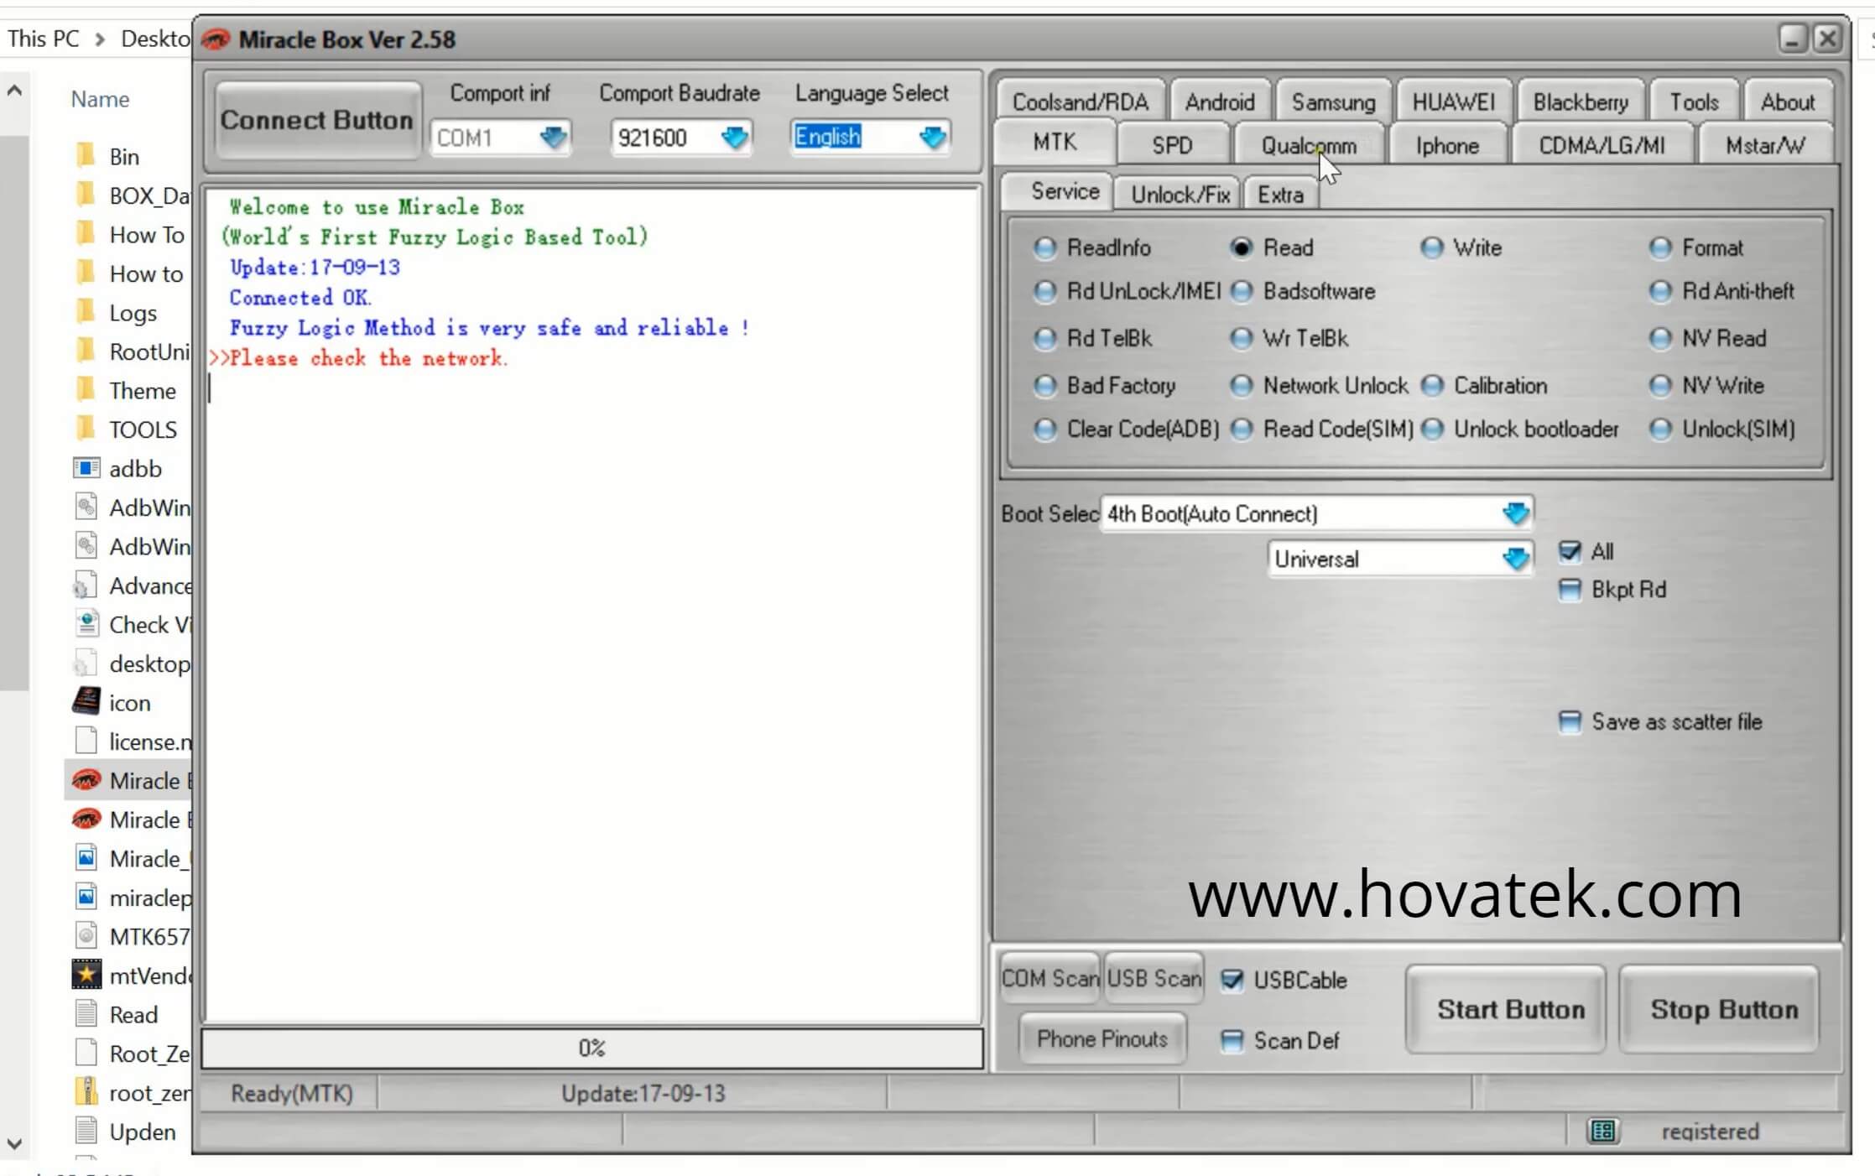Screen dimensions: 1875x1176
Task: Select the ReadInfo radio option
Action: click(x=1044, y=248)
